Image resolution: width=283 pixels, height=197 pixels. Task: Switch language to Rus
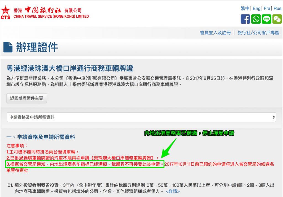277,9
